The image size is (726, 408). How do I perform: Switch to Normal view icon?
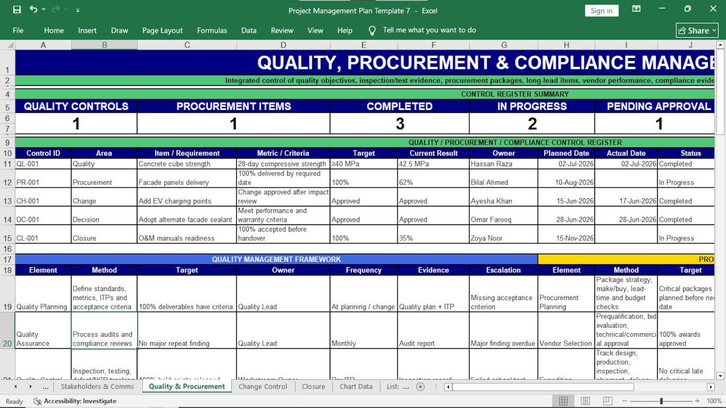(563, 401)
